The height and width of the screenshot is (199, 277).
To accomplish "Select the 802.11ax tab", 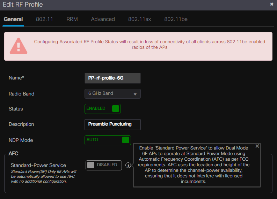I will coord(139,19).
